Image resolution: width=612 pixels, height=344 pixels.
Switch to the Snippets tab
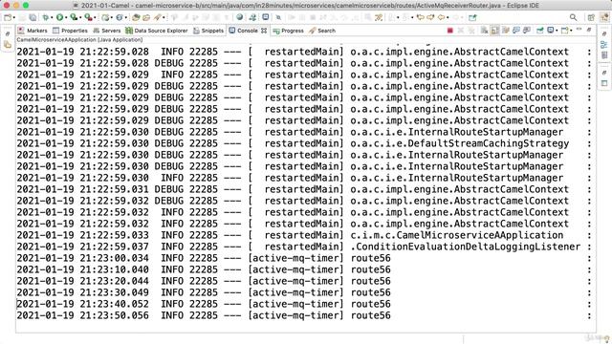208,31
